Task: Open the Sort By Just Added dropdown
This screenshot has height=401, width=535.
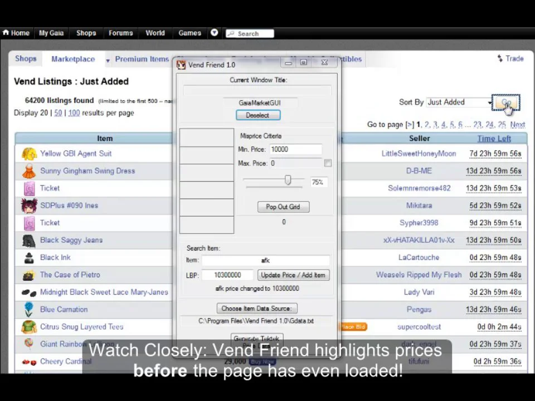Action: point(459,102)
